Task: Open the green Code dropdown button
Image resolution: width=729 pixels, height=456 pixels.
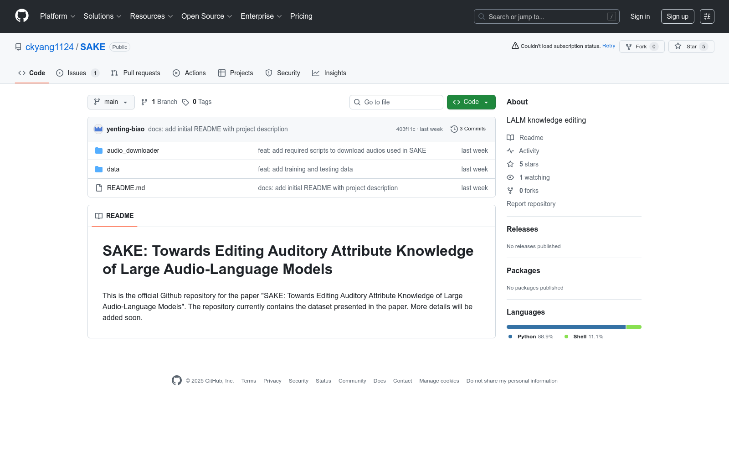Action: (x=471, y=102)
